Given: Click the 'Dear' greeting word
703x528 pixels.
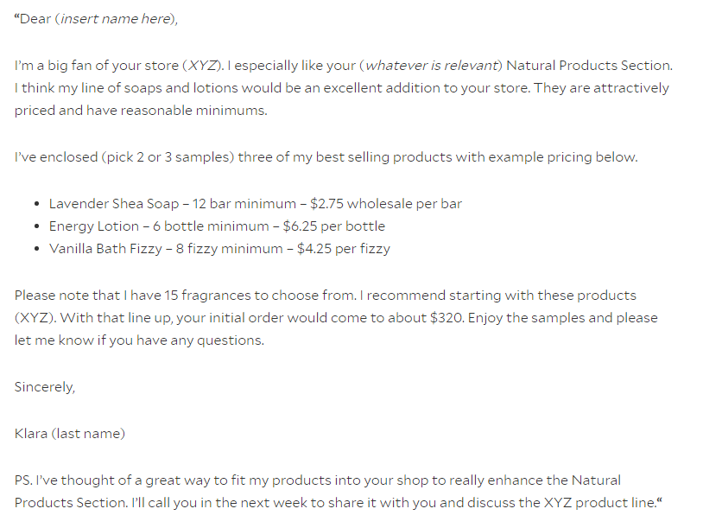Looking at the screenshot, I should pos(35,19).
